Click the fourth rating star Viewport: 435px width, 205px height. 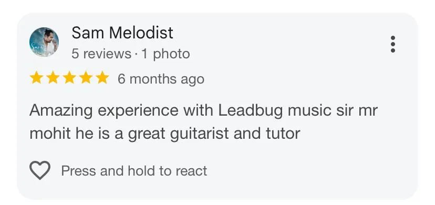86,77
